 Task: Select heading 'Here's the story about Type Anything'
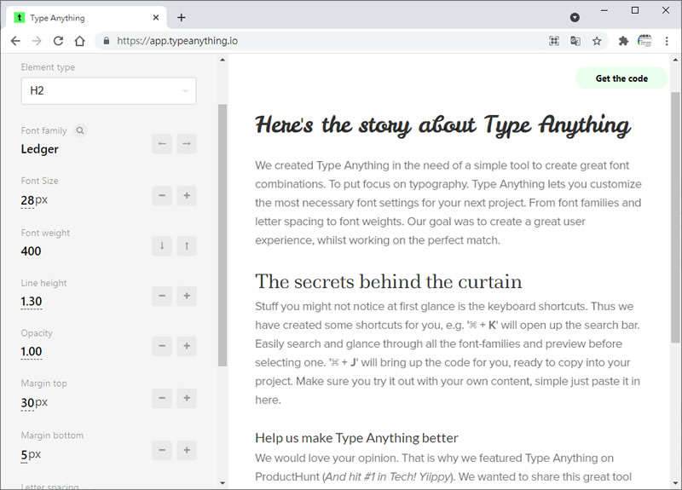pyautogui.click(x=442, y=125)
